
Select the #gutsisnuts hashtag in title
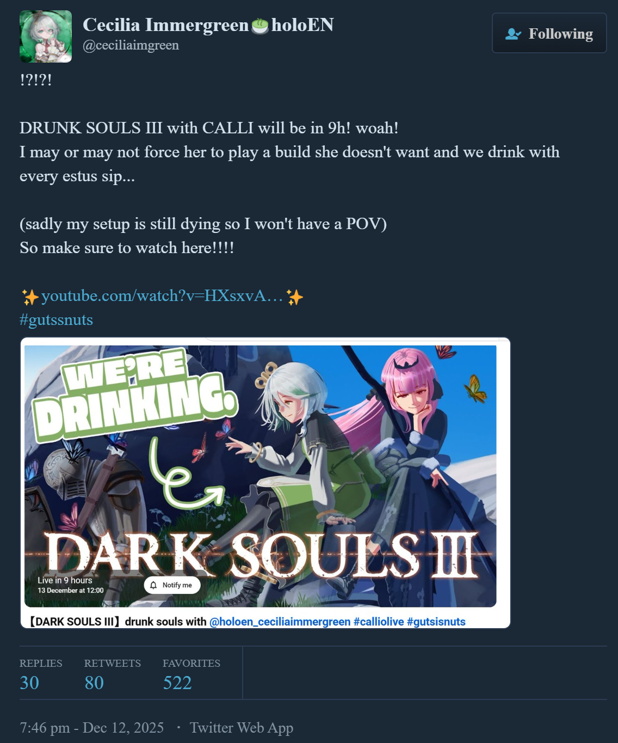(x=436, y=622)
